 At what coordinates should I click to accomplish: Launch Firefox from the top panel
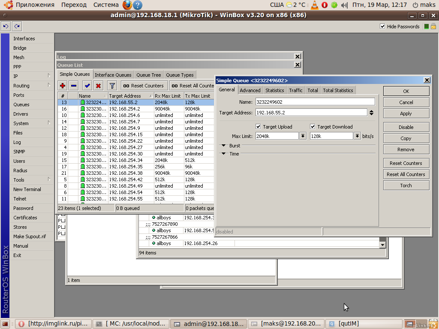(127, 5)
